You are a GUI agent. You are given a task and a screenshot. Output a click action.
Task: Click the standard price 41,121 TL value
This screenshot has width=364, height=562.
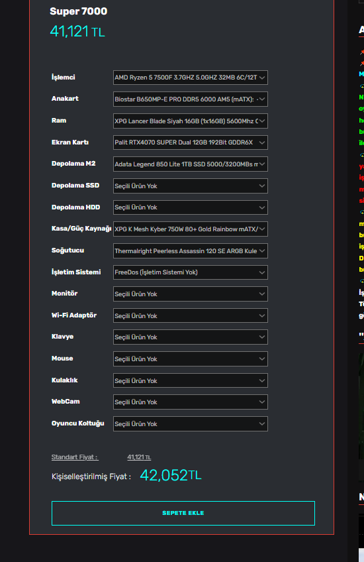point(139,457)
